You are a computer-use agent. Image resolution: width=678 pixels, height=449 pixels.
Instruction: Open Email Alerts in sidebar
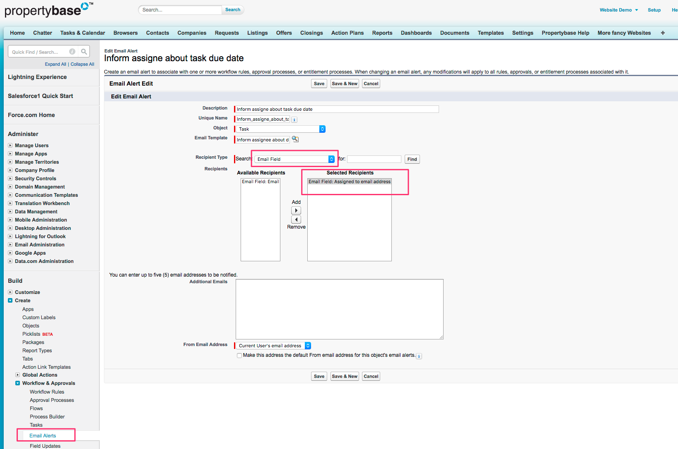point(43,436)
